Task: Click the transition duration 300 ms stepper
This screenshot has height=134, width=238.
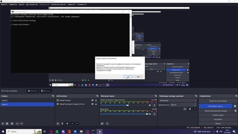Action: click(195, 105)
